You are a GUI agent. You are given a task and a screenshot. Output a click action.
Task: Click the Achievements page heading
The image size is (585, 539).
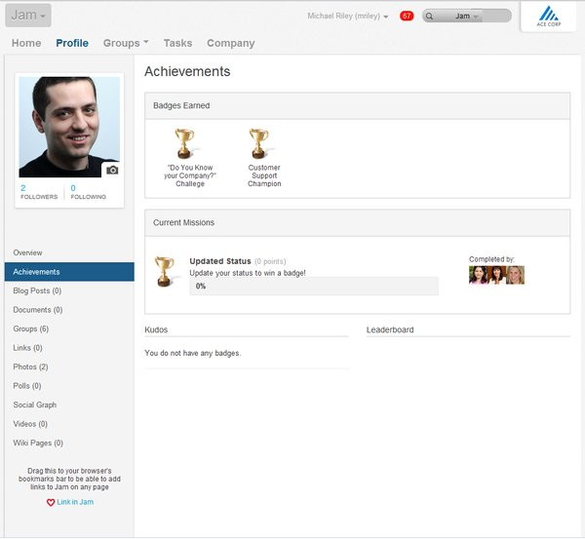(x=187, y=71)
